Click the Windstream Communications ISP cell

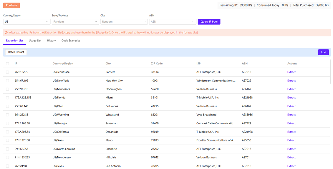(216, 81)
